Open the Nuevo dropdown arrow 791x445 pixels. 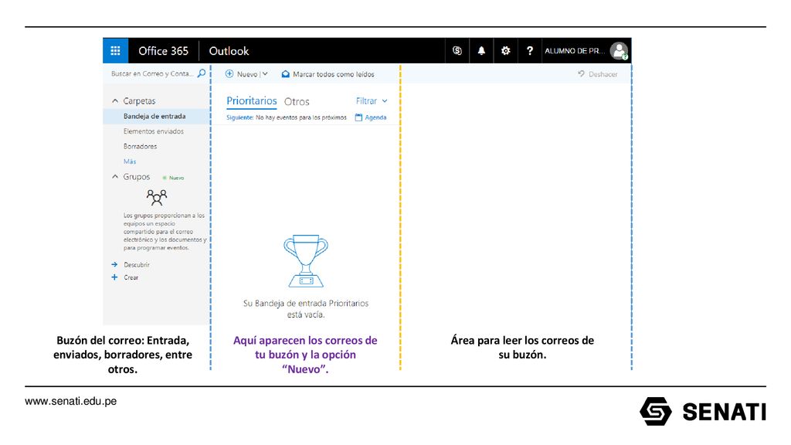click(x=265, y=73)
